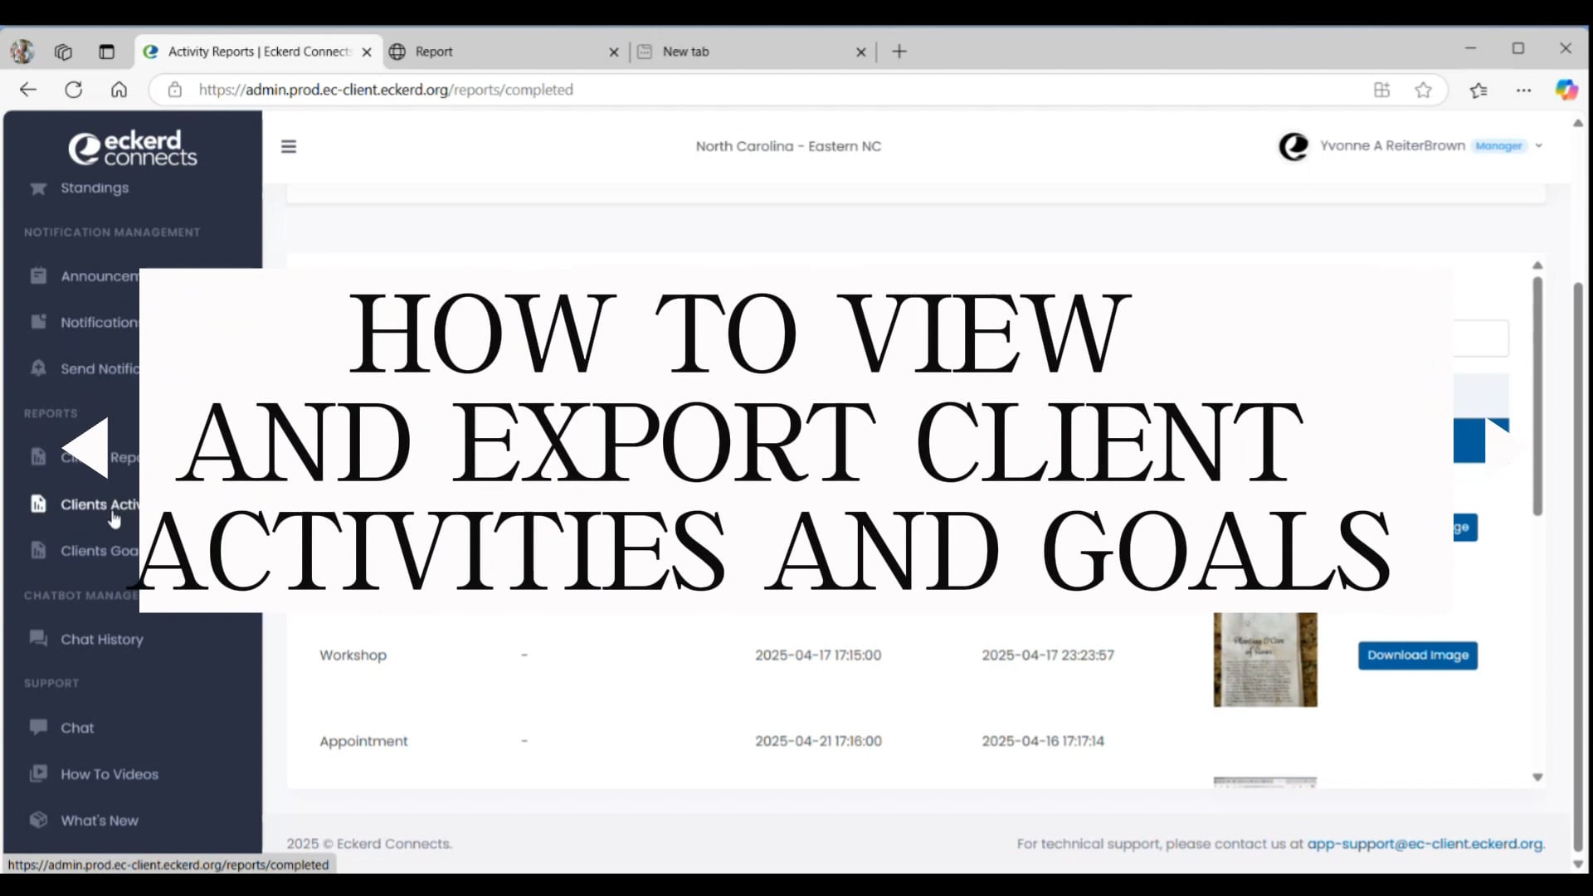This screenshot has height=896, width=1593.
Task: Open the Chat support icon
Action: point(38,728)
